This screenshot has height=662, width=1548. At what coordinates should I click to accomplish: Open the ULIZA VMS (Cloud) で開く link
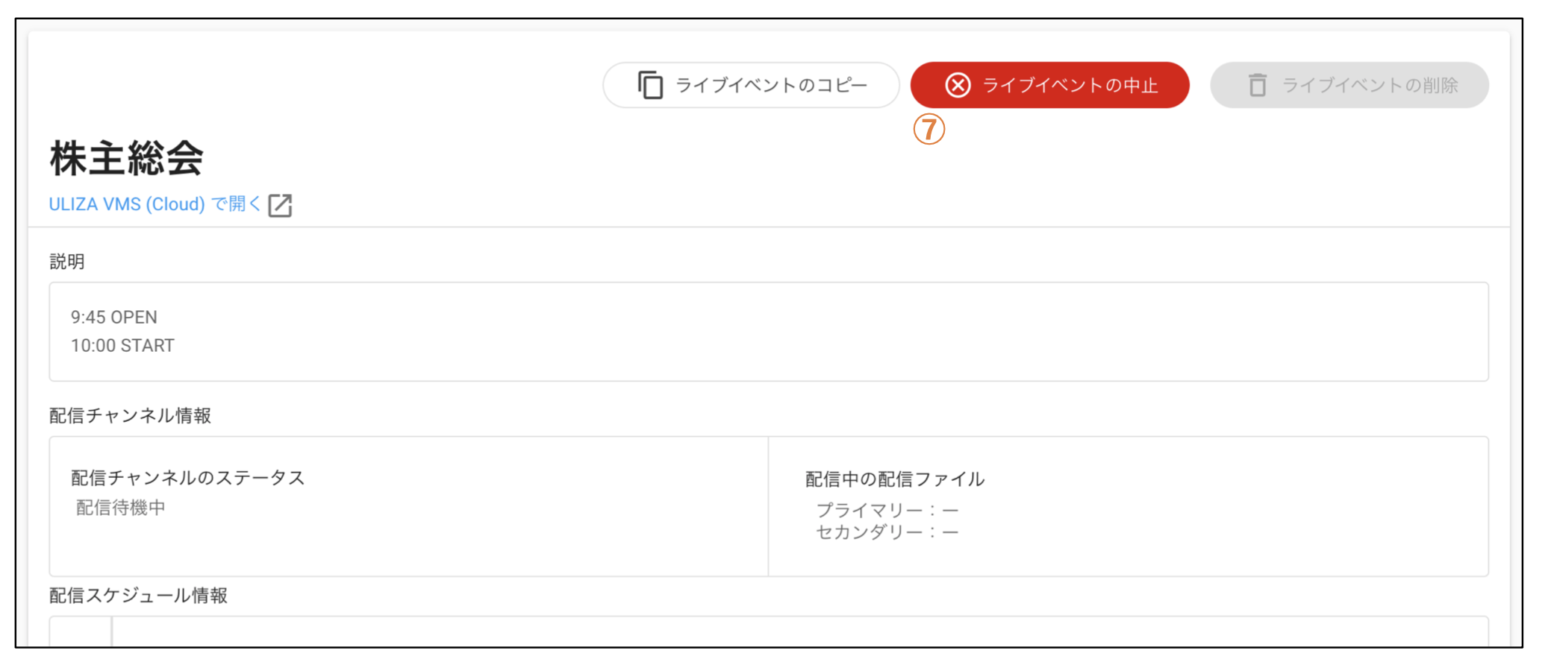pos(155,204)
